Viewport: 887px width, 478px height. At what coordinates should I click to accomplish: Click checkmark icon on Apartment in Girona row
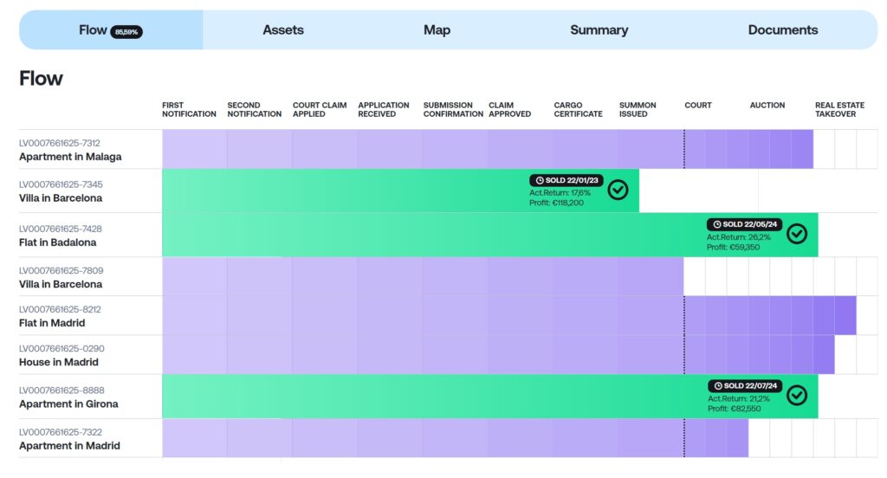point(796,395)
